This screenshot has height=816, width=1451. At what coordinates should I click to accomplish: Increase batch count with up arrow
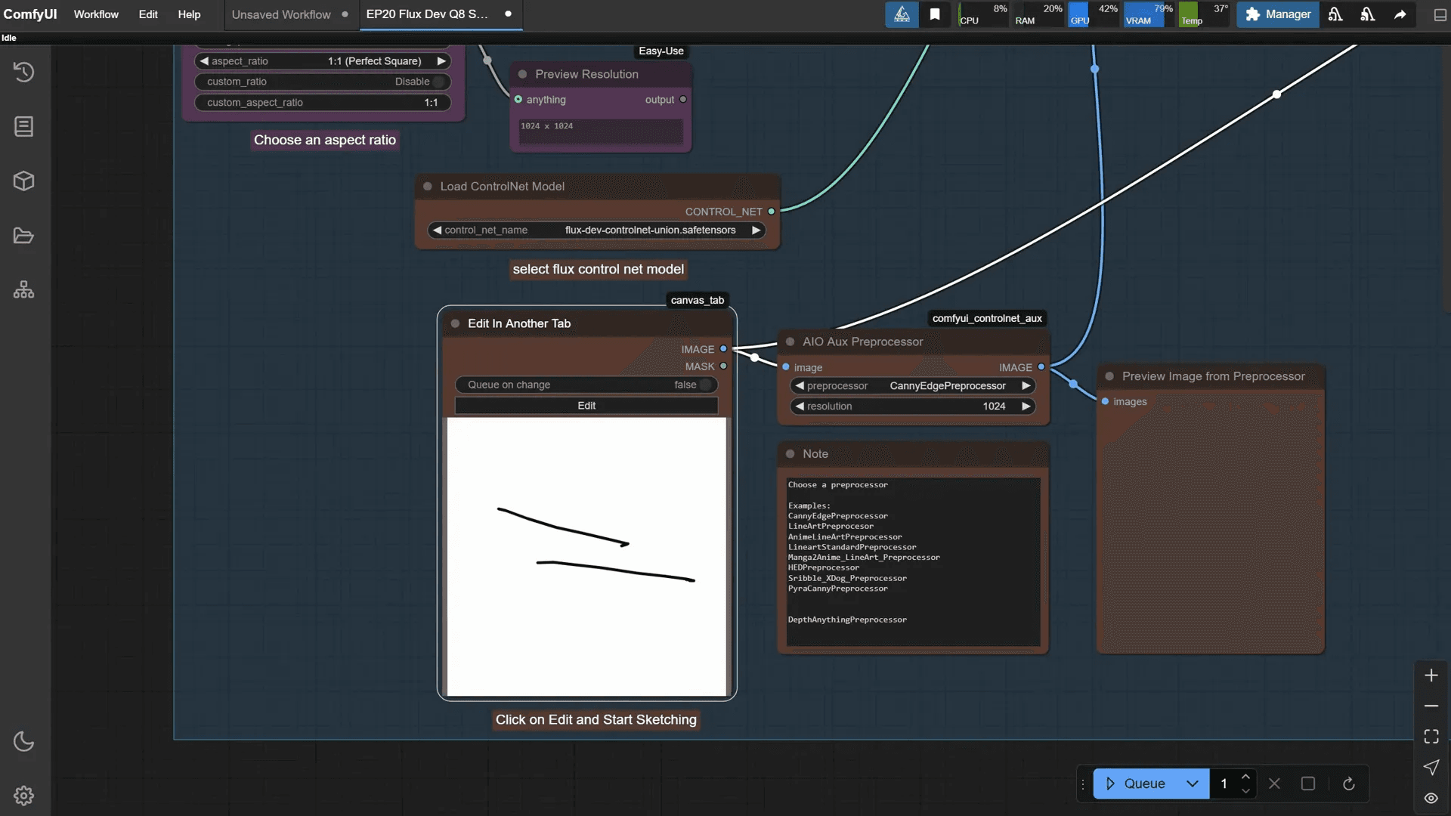tap(1245, 777)
